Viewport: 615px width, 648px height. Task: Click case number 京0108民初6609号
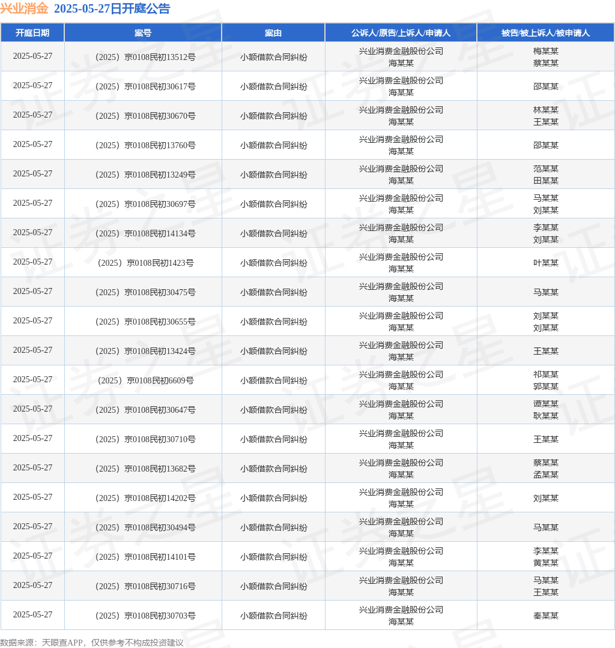(160, 380)
